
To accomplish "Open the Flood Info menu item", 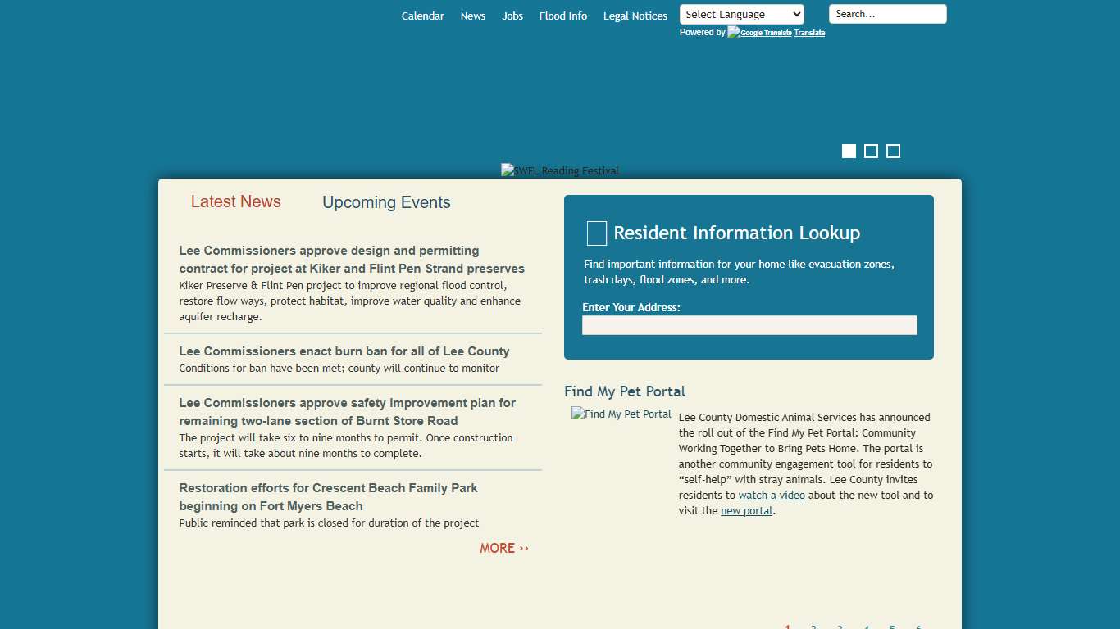I will [x=563, y=16].
